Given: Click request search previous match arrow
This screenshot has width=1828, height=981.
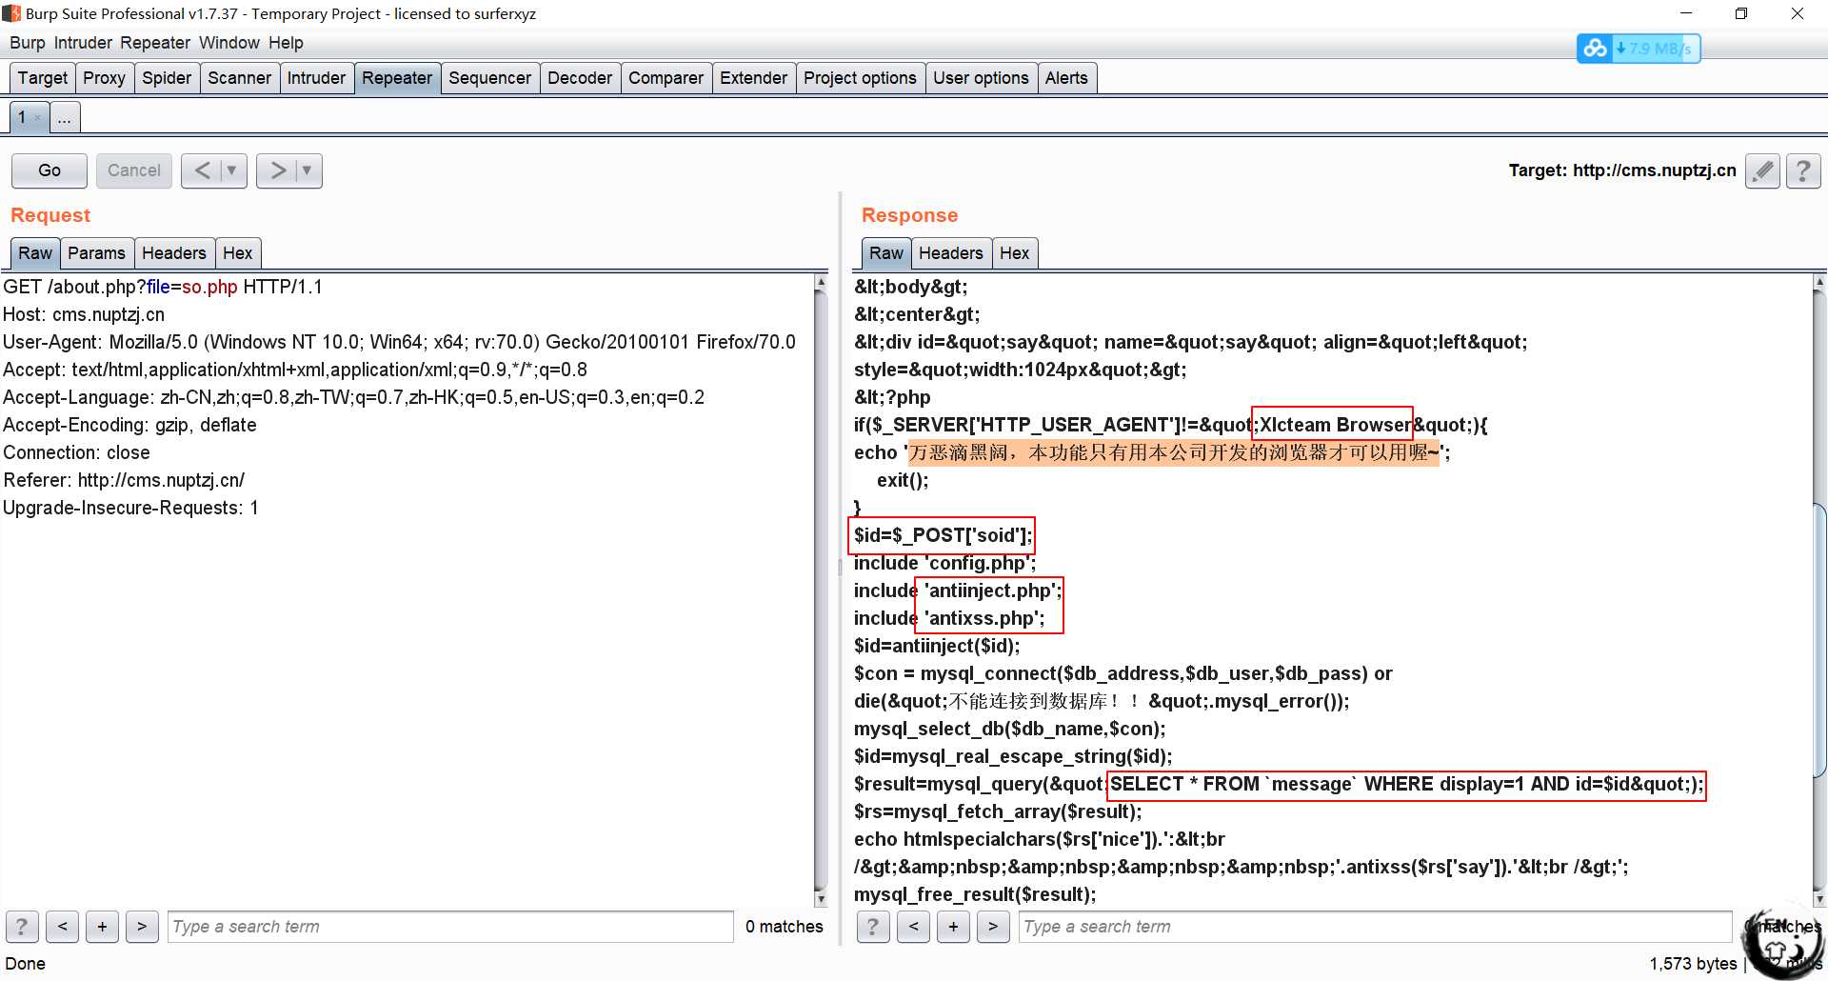Looking at the screenshot, I should pyautogui.click(x=62, y=926).
